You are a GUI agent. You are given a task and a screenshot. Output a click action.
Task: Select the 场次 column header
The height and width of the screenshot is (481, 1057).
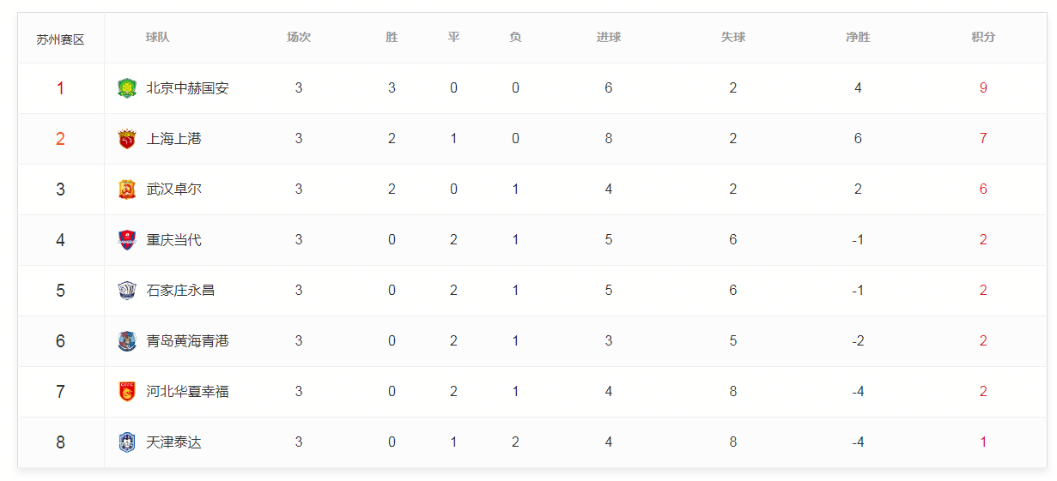pos(299,38)
